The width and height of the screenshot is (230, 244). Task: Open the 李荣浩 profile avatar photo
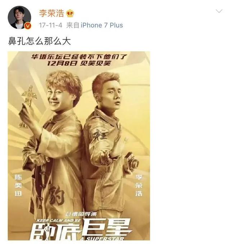click(x=19, y=18)
